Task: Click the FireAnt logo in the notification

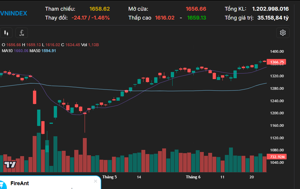Action: pos(2,185)
